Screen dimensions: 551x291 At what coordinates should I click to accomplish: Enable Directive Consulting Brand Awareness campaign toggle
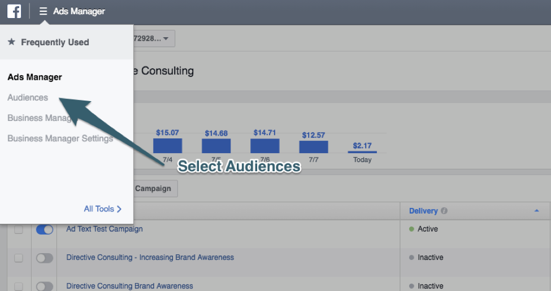click(x=45, y=286)
